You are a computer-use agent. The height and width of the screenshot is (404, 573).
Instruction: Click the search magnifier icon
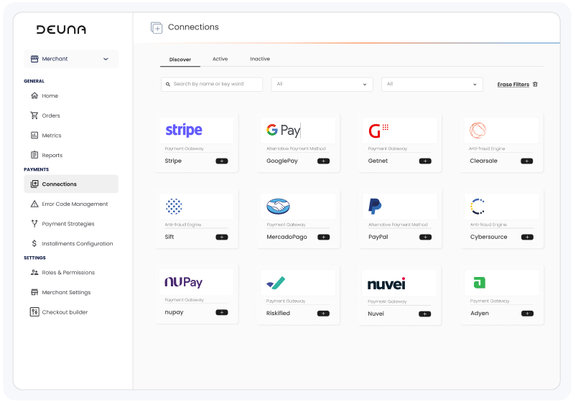click(x=168, y=85)
